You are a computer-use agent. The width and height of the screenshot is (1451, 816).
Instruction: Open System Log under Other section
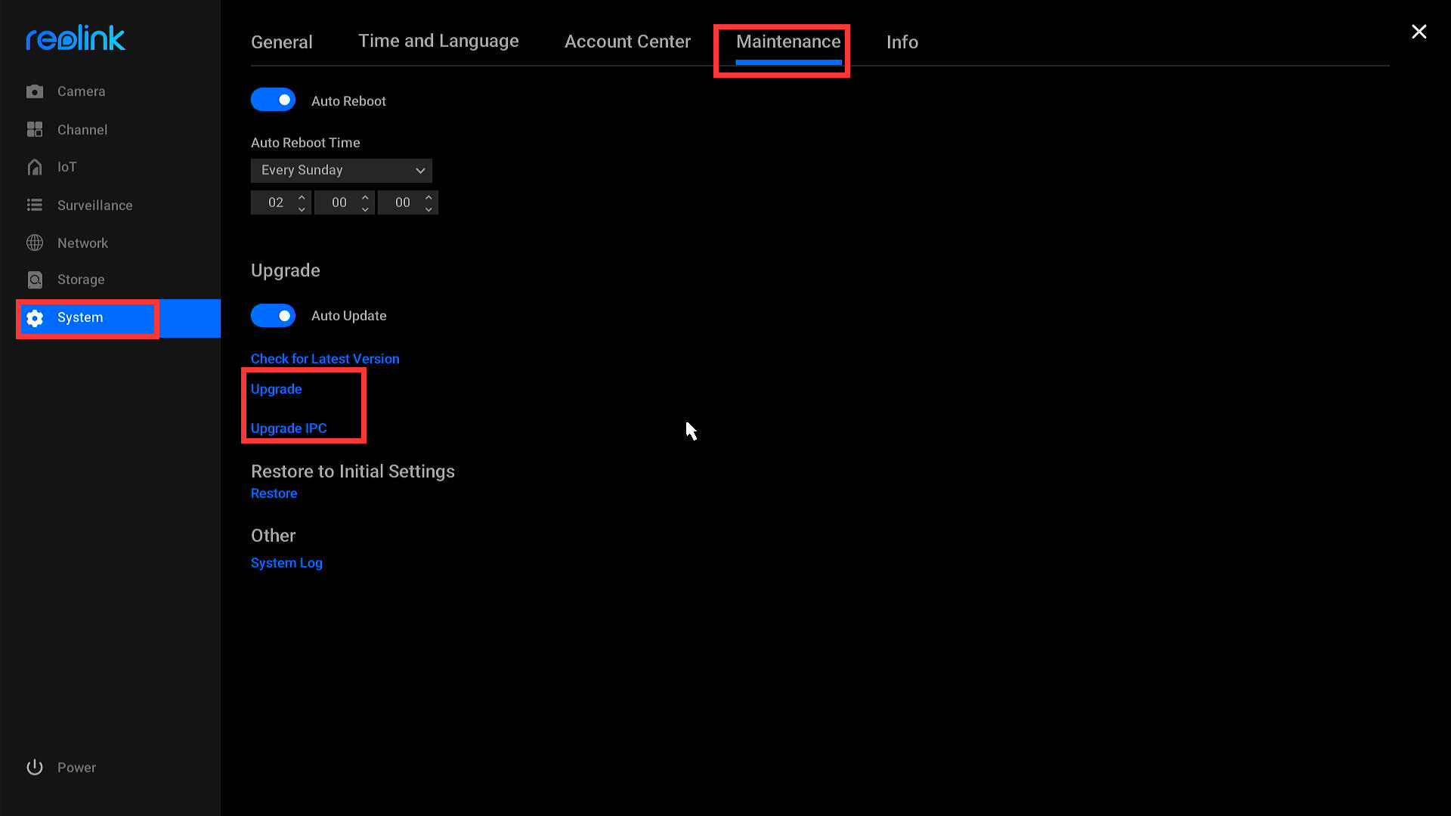click(286, 563)
